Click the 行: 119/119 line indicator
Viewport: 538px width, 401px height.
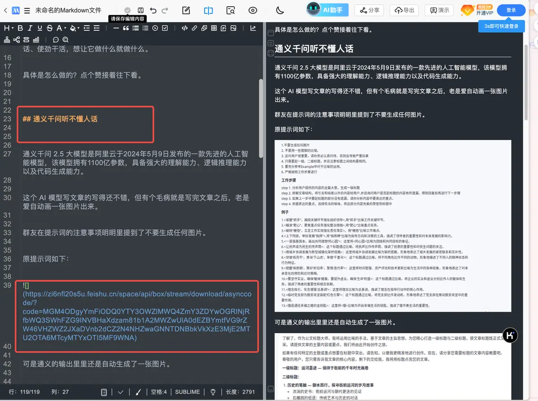[x=24, y=392]
